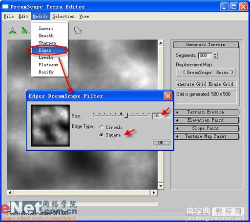
Task: Open the Selection menu
Action: (63, 17)
